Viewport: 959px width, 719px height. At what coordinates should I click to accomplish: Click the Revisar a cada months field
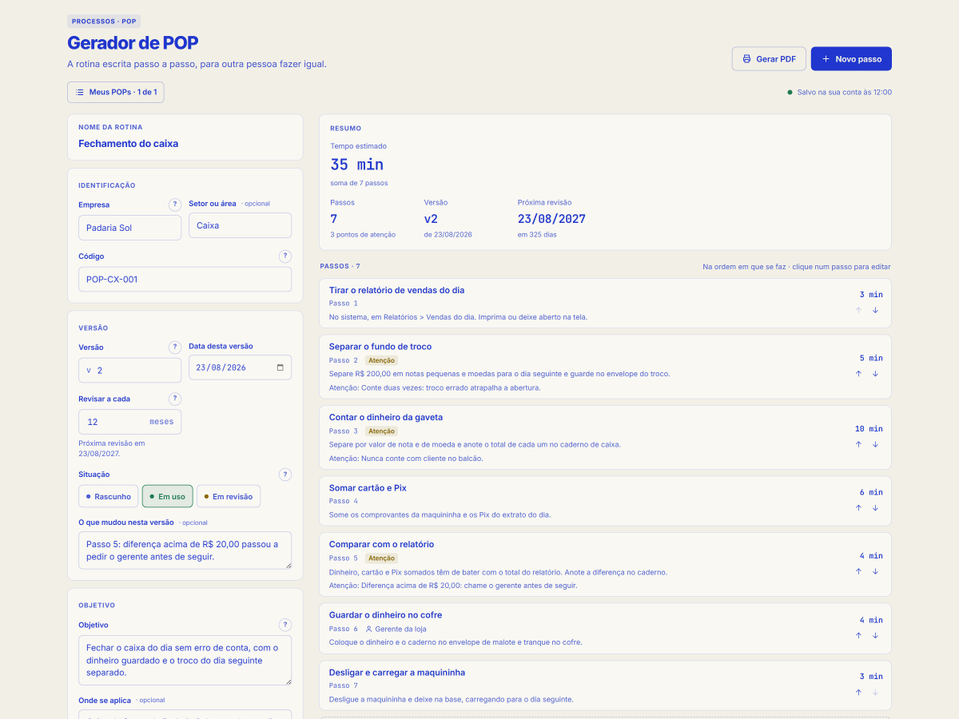(x=130, y=422)
